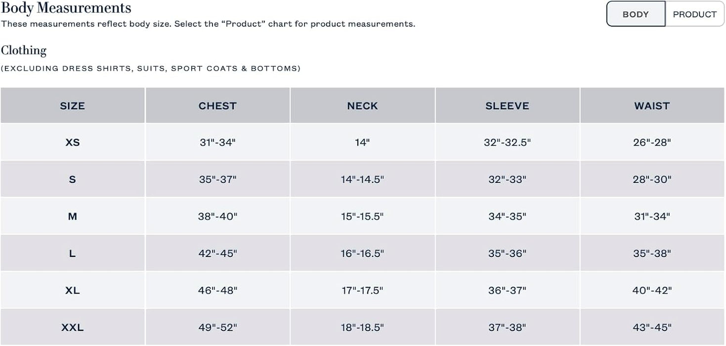Select the XXL size row label
The width and height of the screenshot is (726, 346).
click(72, 327)
